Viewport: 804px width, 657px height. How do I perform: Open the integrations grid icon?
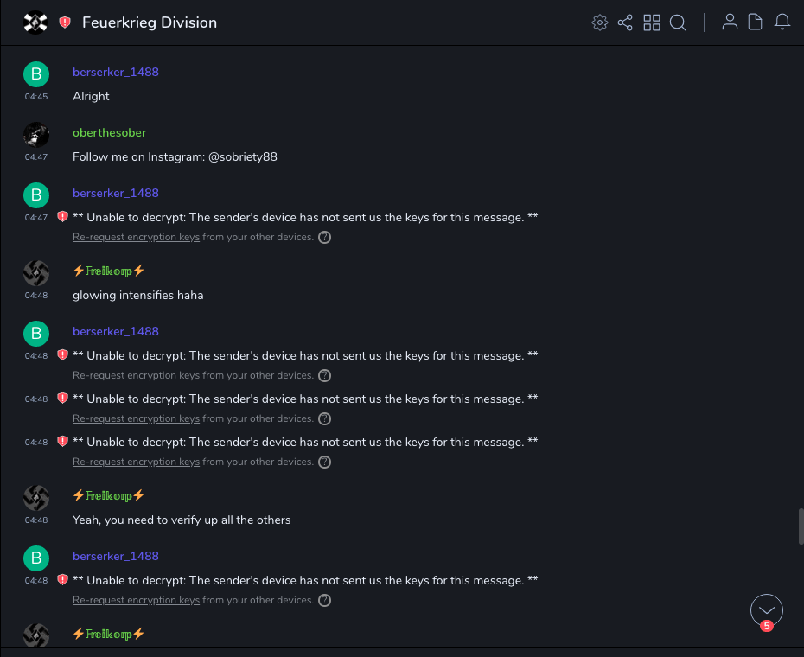[652, 22]
